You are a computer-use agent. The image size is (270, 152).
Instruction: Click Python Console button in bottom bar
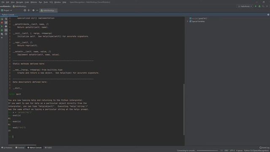(x=35, y=148)
